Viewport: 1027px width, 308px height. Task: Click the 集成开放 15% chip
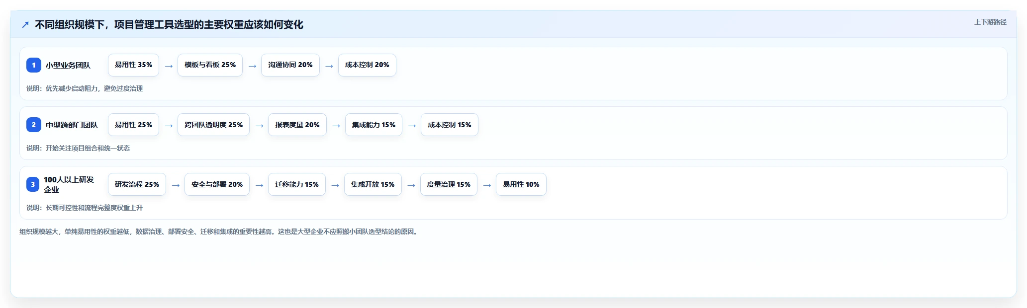[x=373, y=184]
